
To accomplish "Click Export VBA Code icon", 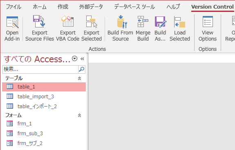I will coord(67,21).
